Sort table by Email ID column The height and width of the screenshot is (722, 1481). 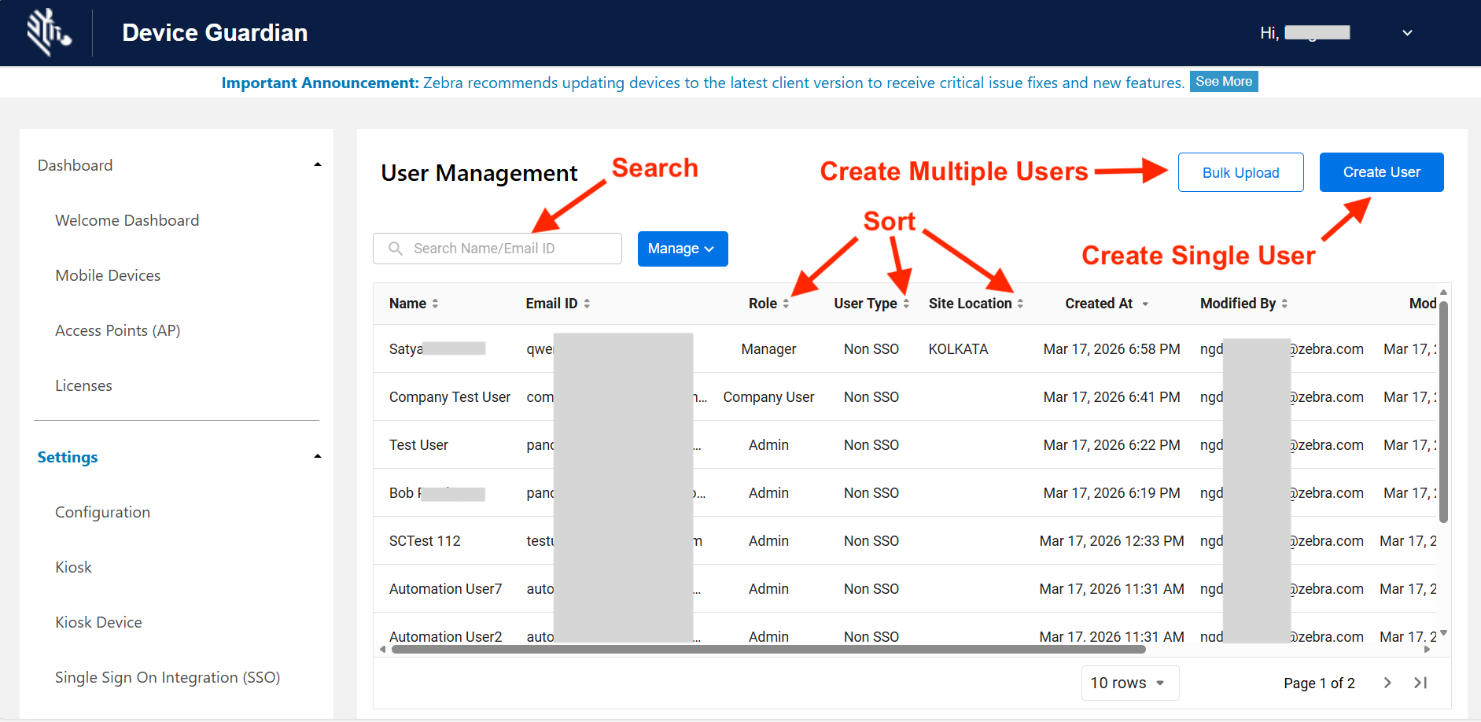587,304
